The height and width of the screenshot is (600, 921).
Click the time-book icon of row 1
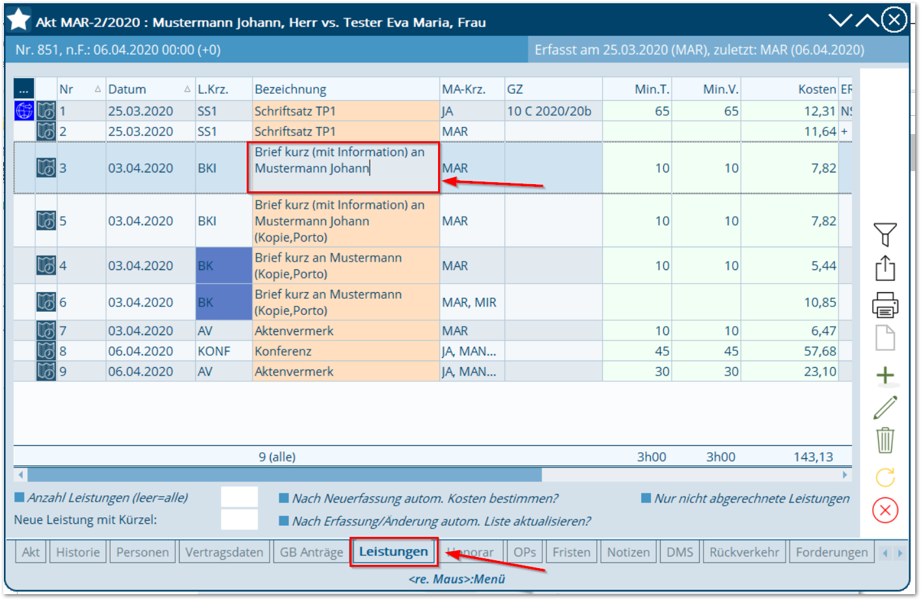(46, 111)
